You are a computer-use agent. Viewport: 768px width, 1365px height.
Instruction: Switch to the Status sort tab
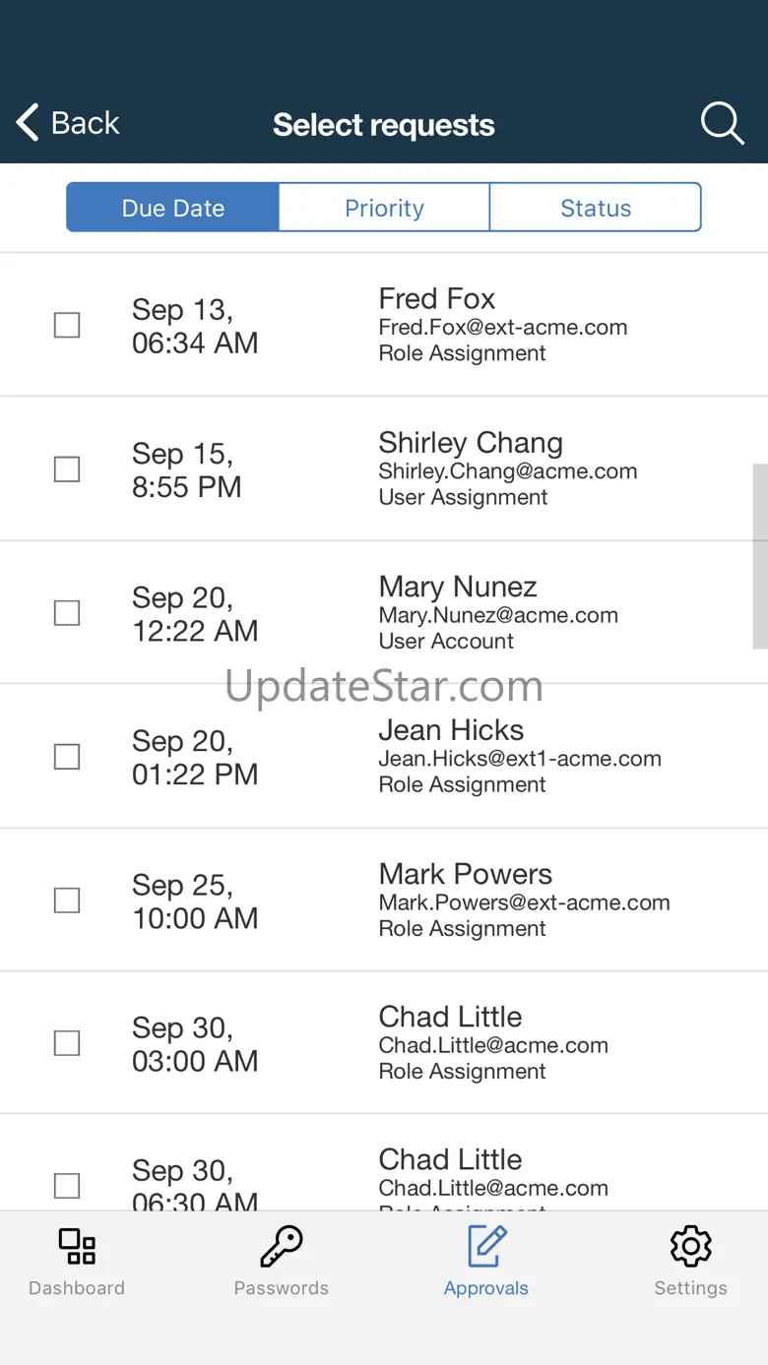click(596, 208)
